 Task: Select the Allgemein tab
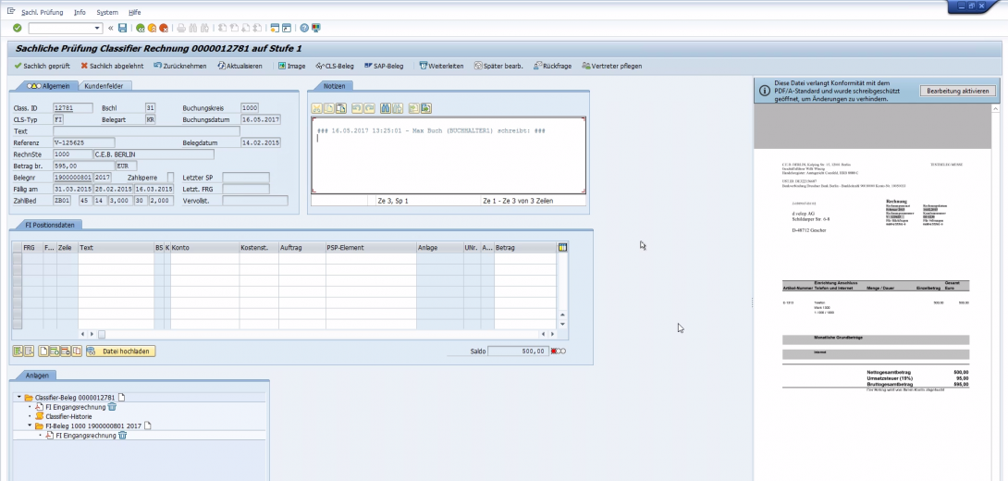[48, 85]
